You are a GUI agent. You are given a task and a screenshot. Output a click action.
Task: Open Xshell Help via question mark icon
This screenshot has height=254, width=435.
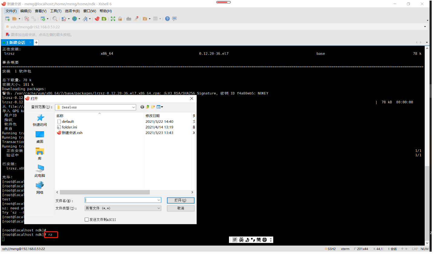167,19
